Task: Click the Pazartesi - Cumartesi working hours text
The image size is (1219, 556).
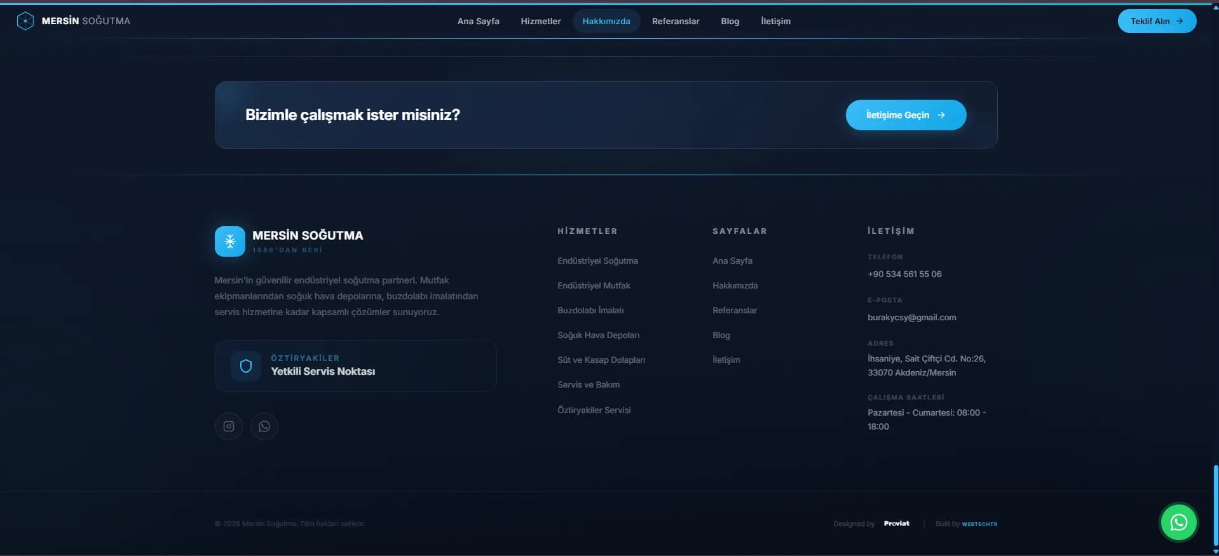Action: 927,419
